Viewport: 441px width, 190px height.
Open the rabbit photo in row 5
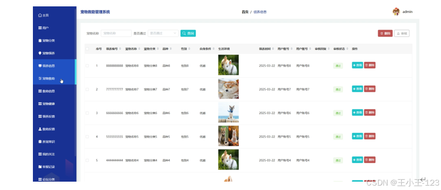pyautogui.click(x=228, y=160)
